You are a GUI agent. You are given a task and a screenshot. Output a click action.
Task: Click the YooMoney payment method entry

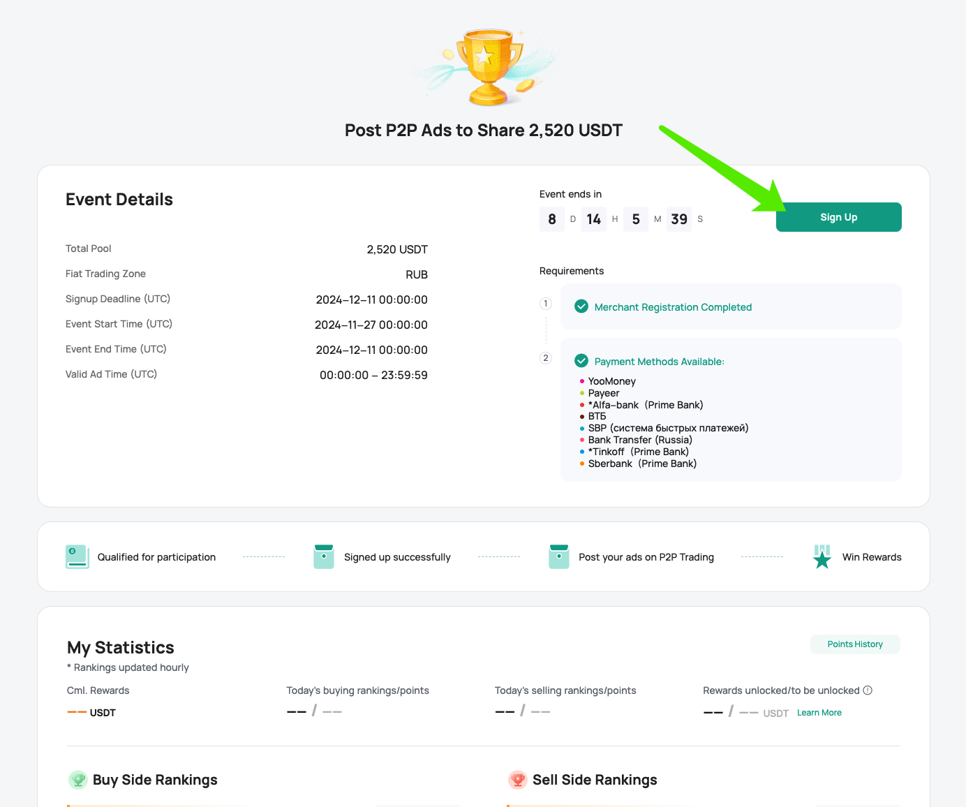click(612, 381)
